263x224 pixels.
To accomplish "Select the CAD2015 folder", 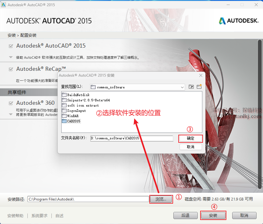I will coord(71,121).
